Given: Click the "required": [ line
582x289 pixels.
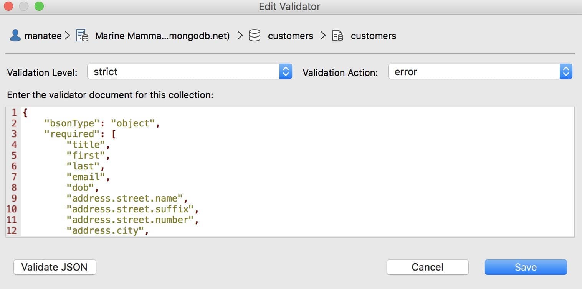Looking at the screenshot, I should 80,134.
